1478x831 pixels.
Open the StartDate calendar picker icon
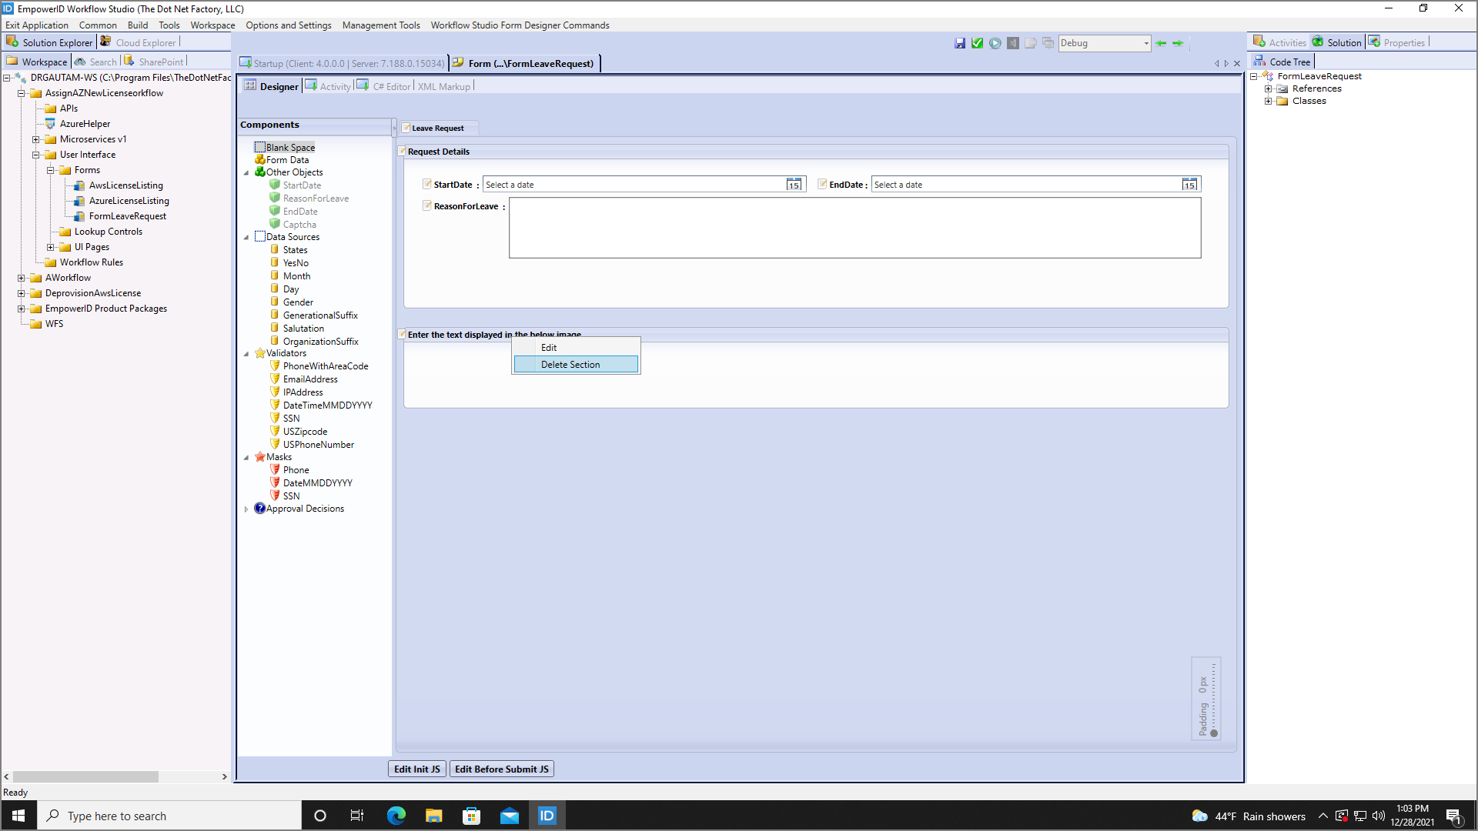pos(794,185)
